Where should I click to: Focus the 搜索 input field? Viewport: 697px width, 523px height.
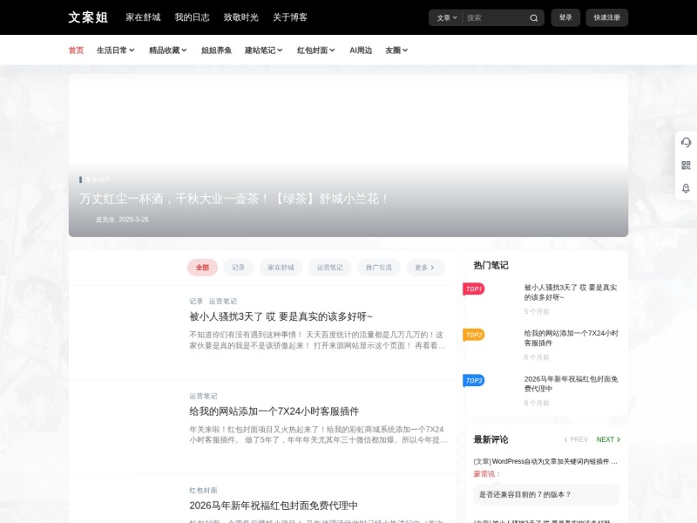(494, 17)
